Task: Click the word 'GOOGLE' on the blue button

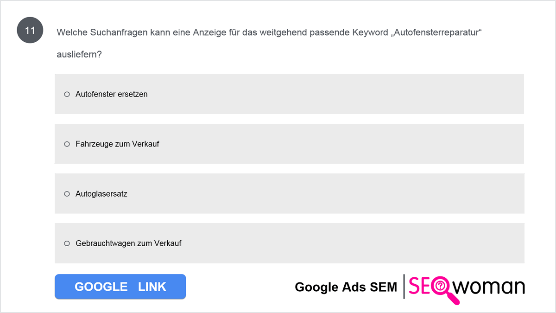Action: click(x=101, y=287)
